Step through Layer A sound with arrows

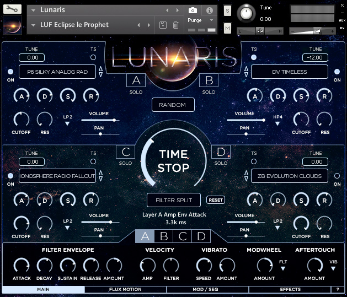pos(101,72)
